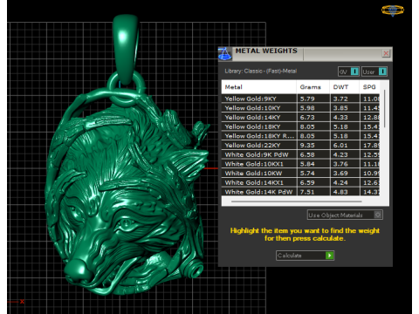
Task: Close the Metal Weights dialog
Action: click(386, 53)
